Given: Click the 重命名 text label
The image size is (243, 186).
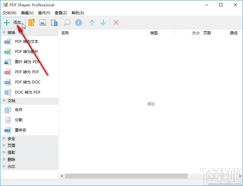Looking at the screenshot, I should pos(21,130).
